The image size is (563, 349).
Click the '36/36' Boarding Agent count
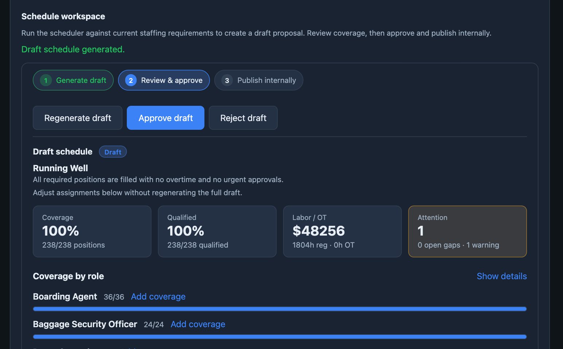click(114, 297)
